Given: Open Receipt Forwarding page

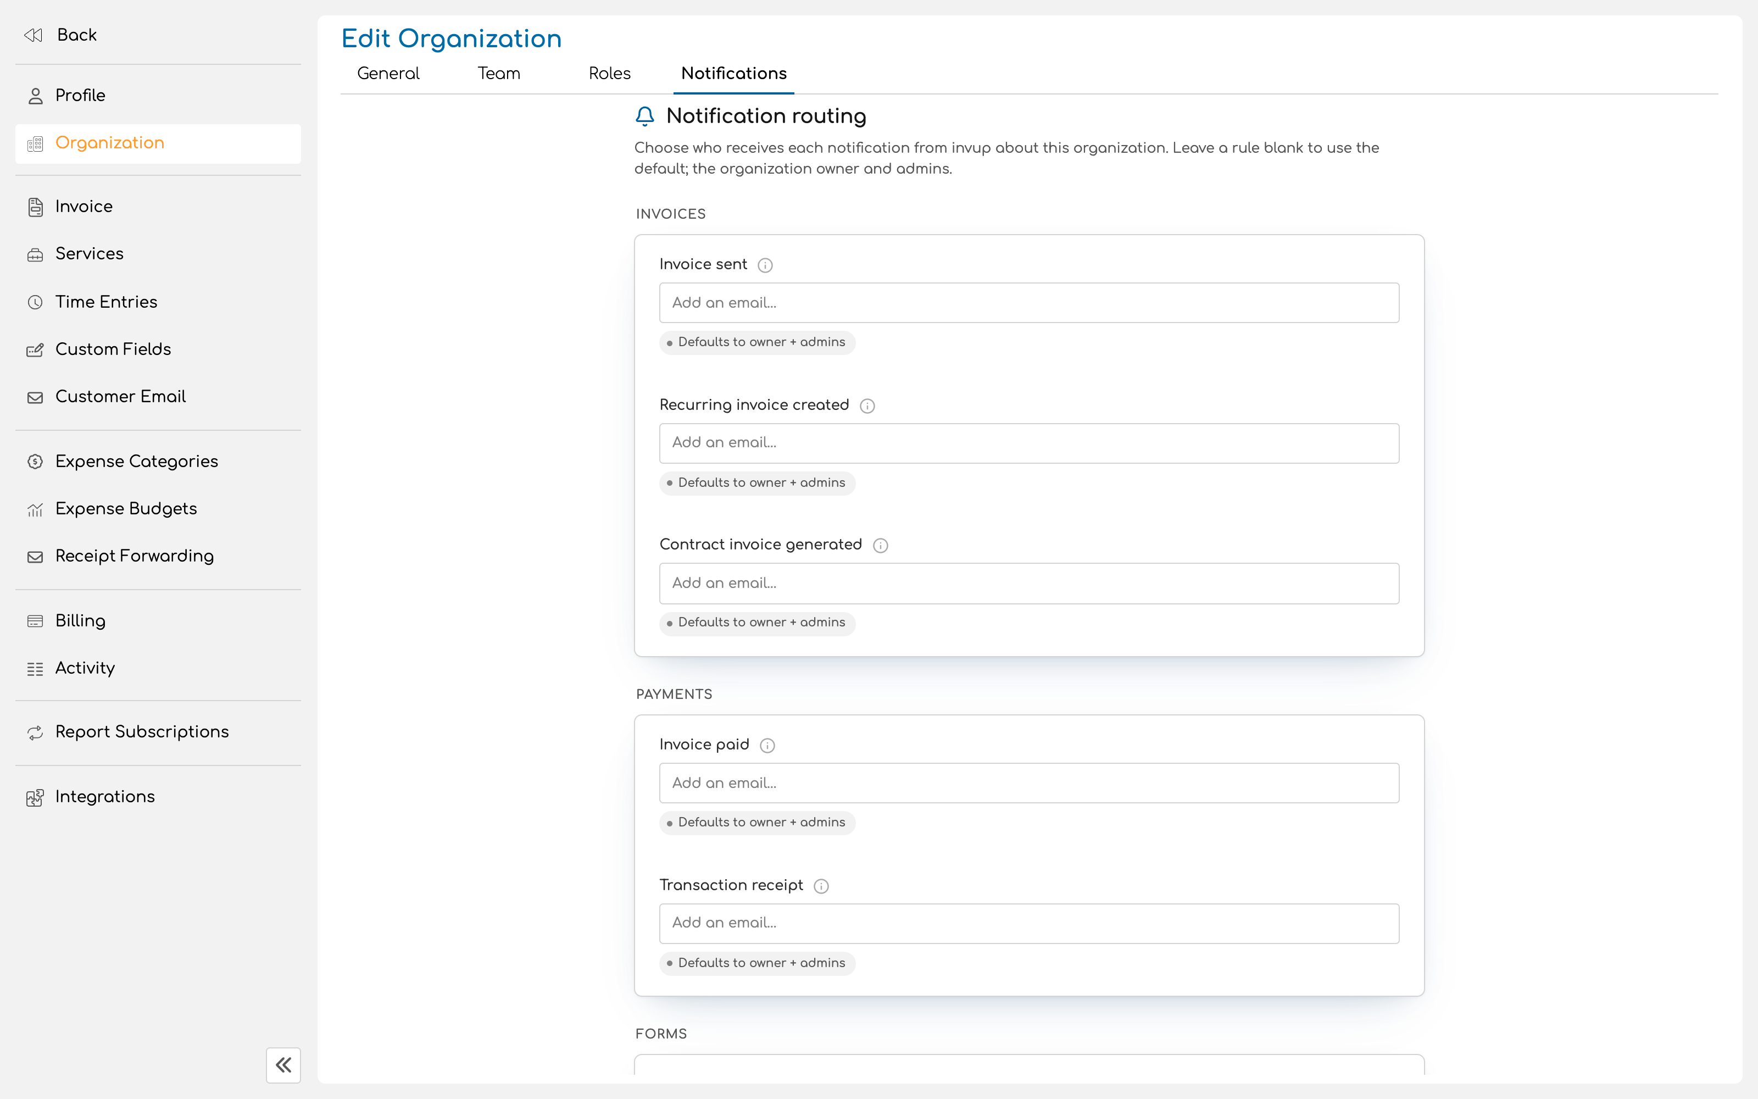Looking at the screenshot, I should 158,556.
